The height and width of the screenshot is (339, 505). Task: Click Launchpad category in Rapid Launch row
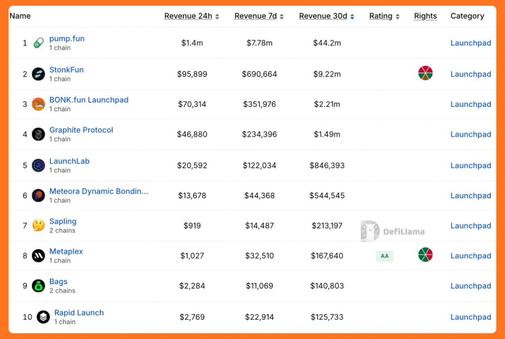[471, 317]
